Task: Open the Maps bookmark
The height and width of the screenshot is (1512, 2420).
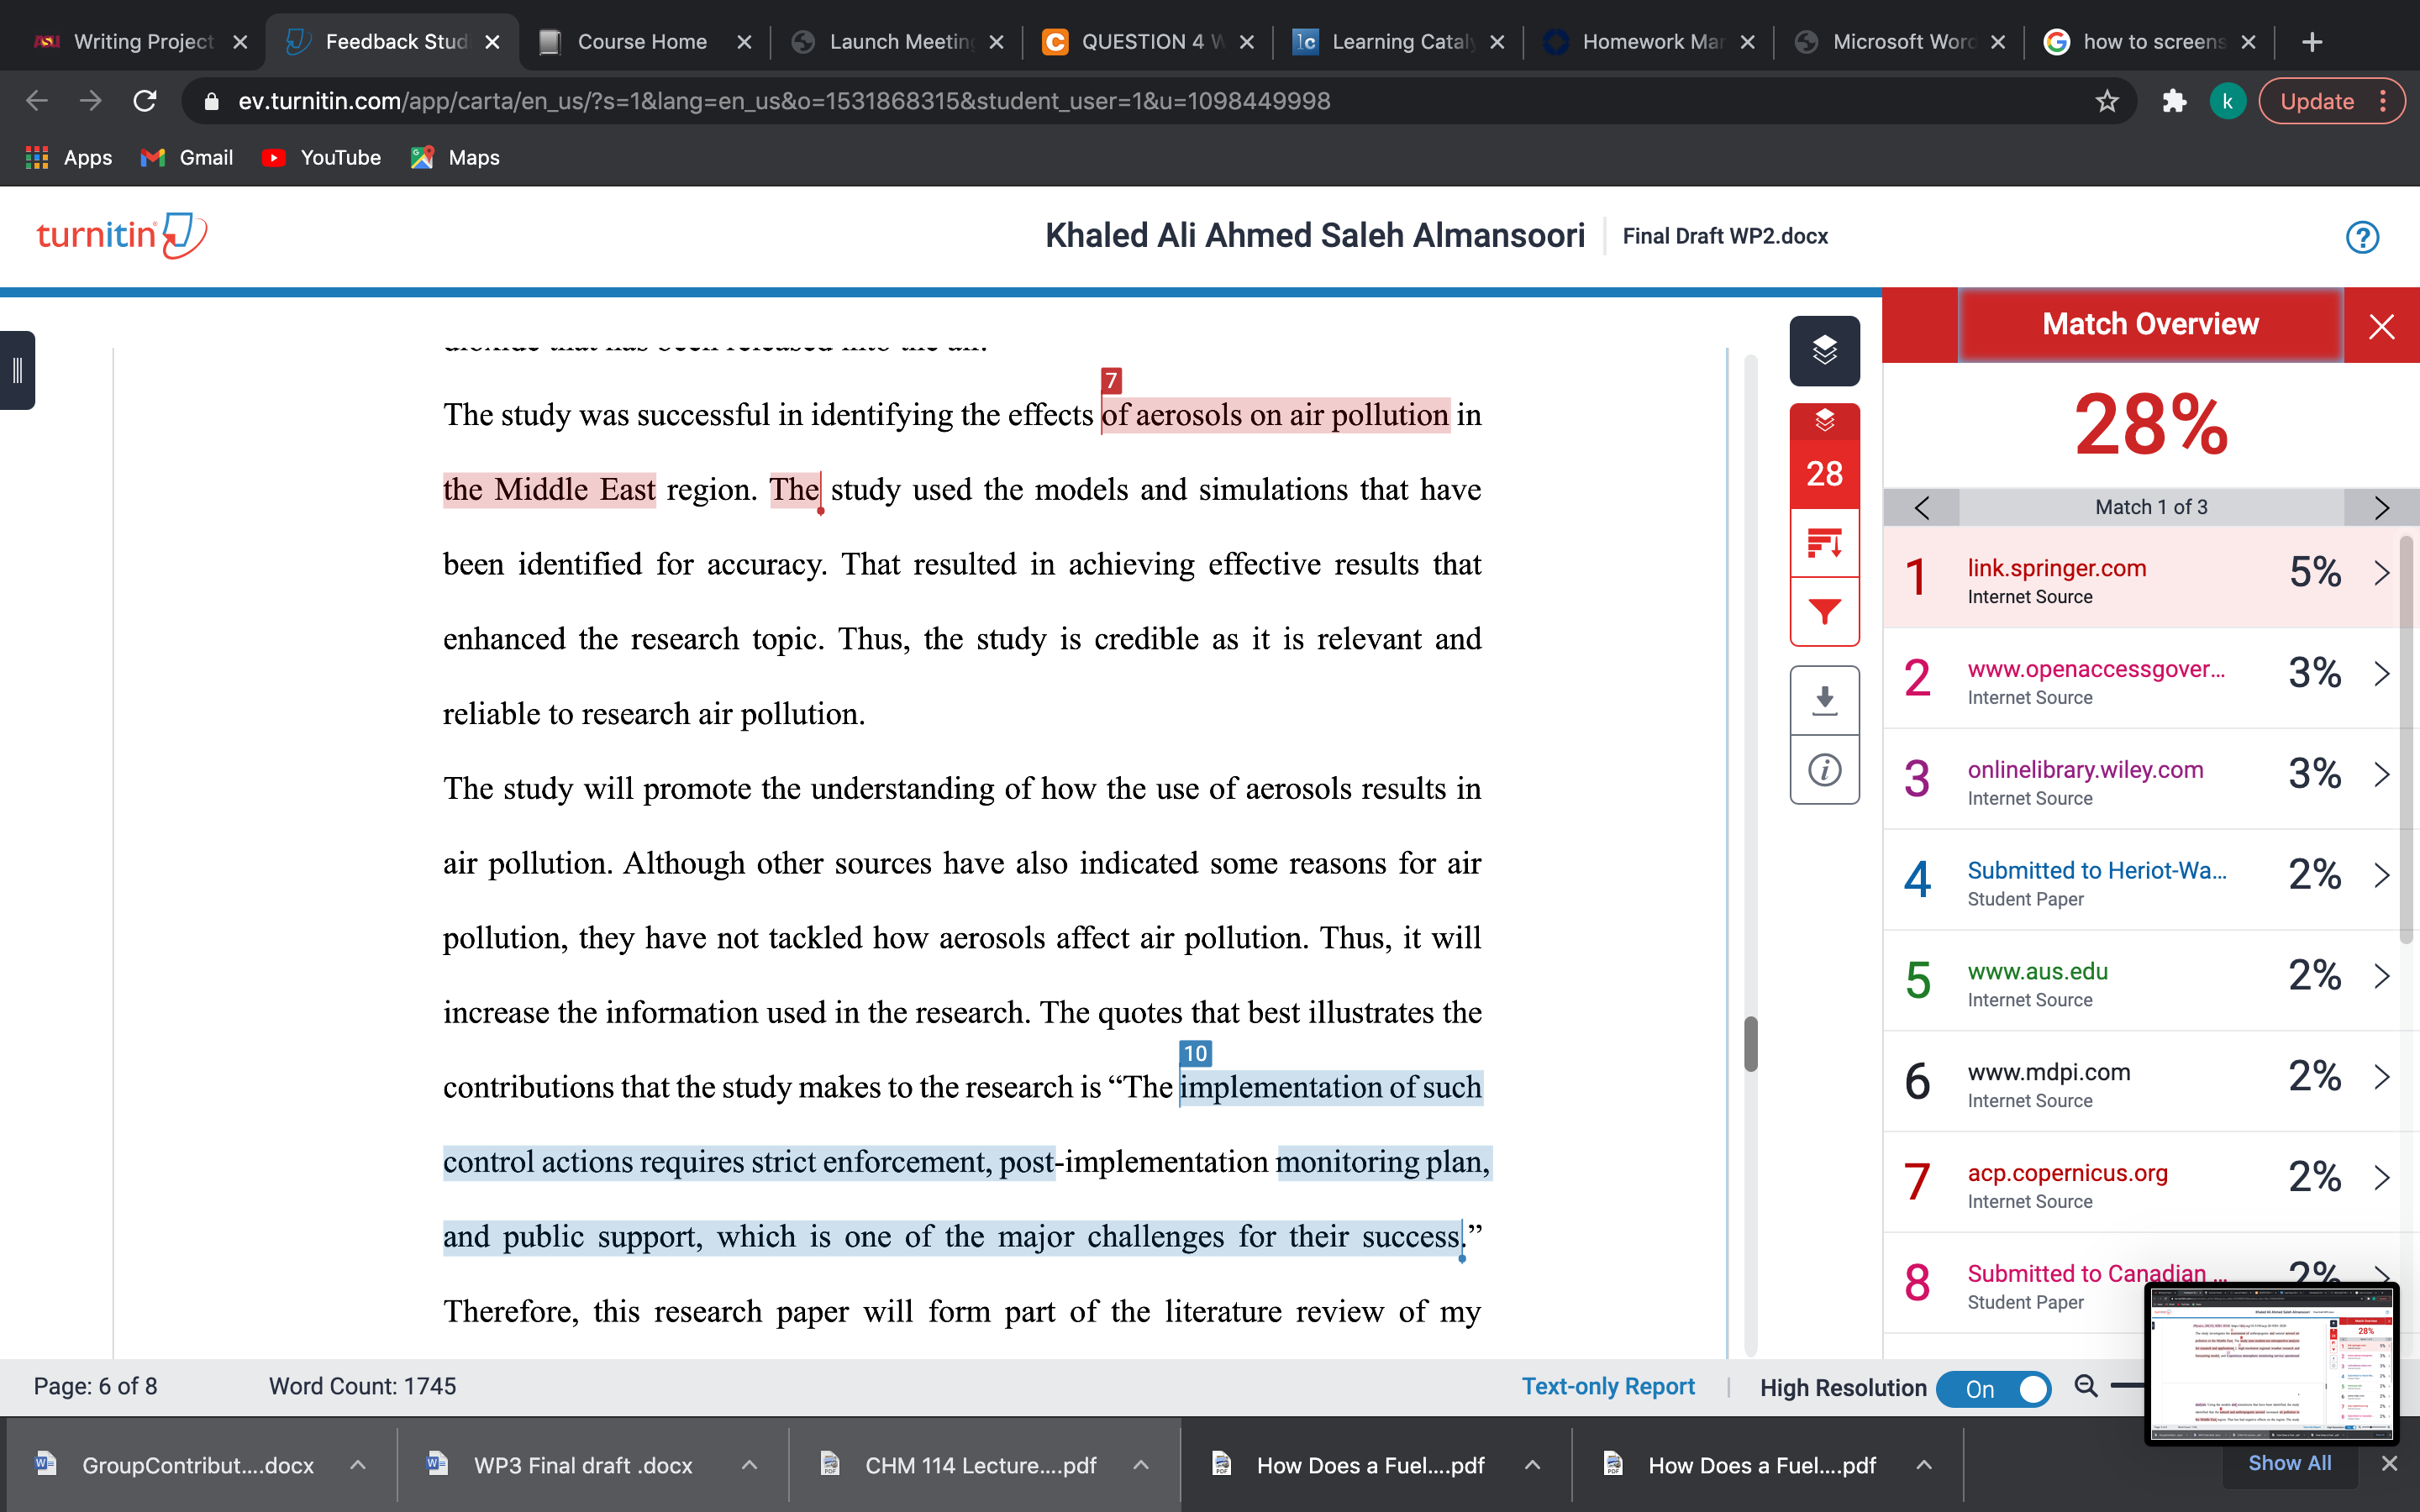Action: [455, 157]
